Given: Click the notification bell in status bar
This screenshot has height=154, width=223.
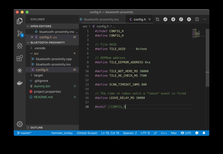Looking at the screenshot, I should pyautogui.click(x=204, y=133).
